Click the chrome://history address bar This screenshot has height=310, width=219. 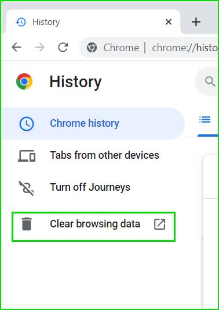point(149,48)
